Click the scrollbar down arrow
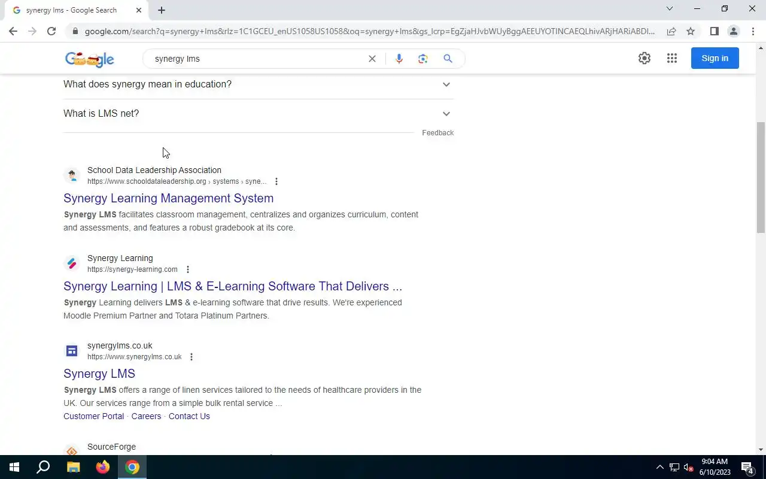766x479 pixels. 761,450
